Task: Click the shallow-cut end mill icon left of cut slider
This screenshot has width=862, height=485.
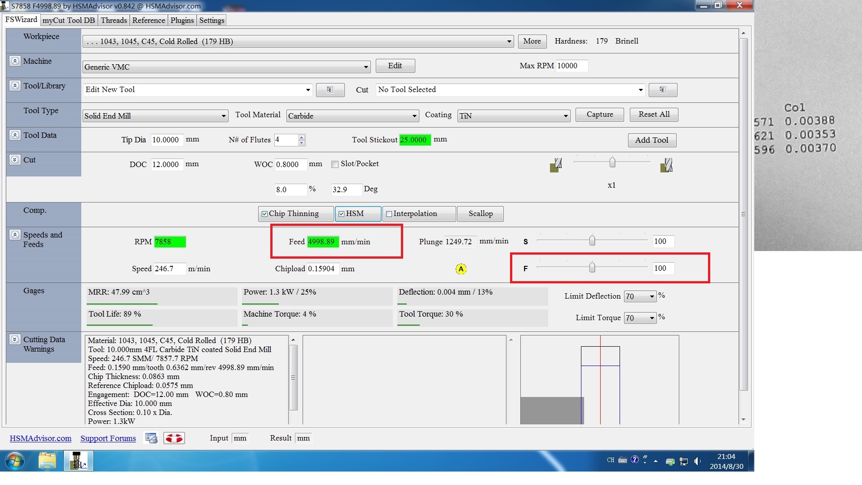Action: (x=556, y=165)
